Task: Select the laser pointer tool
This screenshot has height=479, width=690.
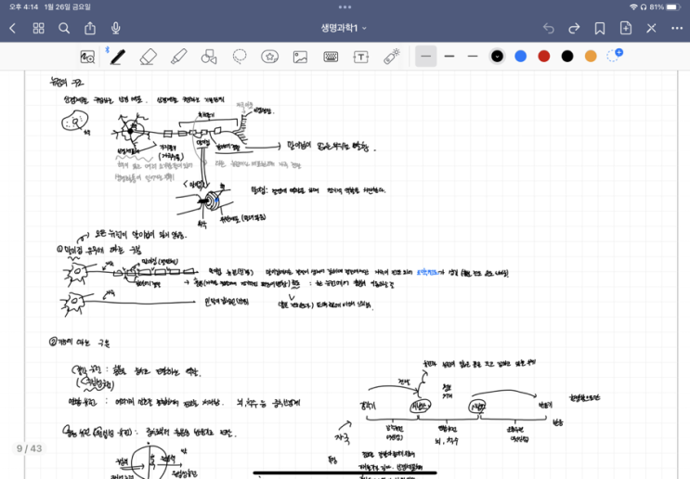Action: pos(392,57)
